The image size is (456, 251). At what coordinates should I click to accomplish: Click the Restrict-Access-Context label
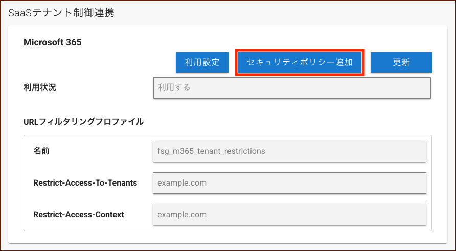coord(79,215)
